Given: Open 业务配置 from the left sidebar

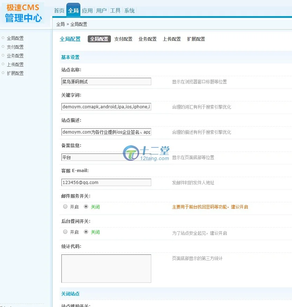Looking at the screenshot, I should tap(15, 56).
